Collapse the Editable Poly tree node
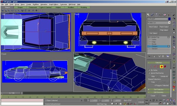 pos(149,37)
